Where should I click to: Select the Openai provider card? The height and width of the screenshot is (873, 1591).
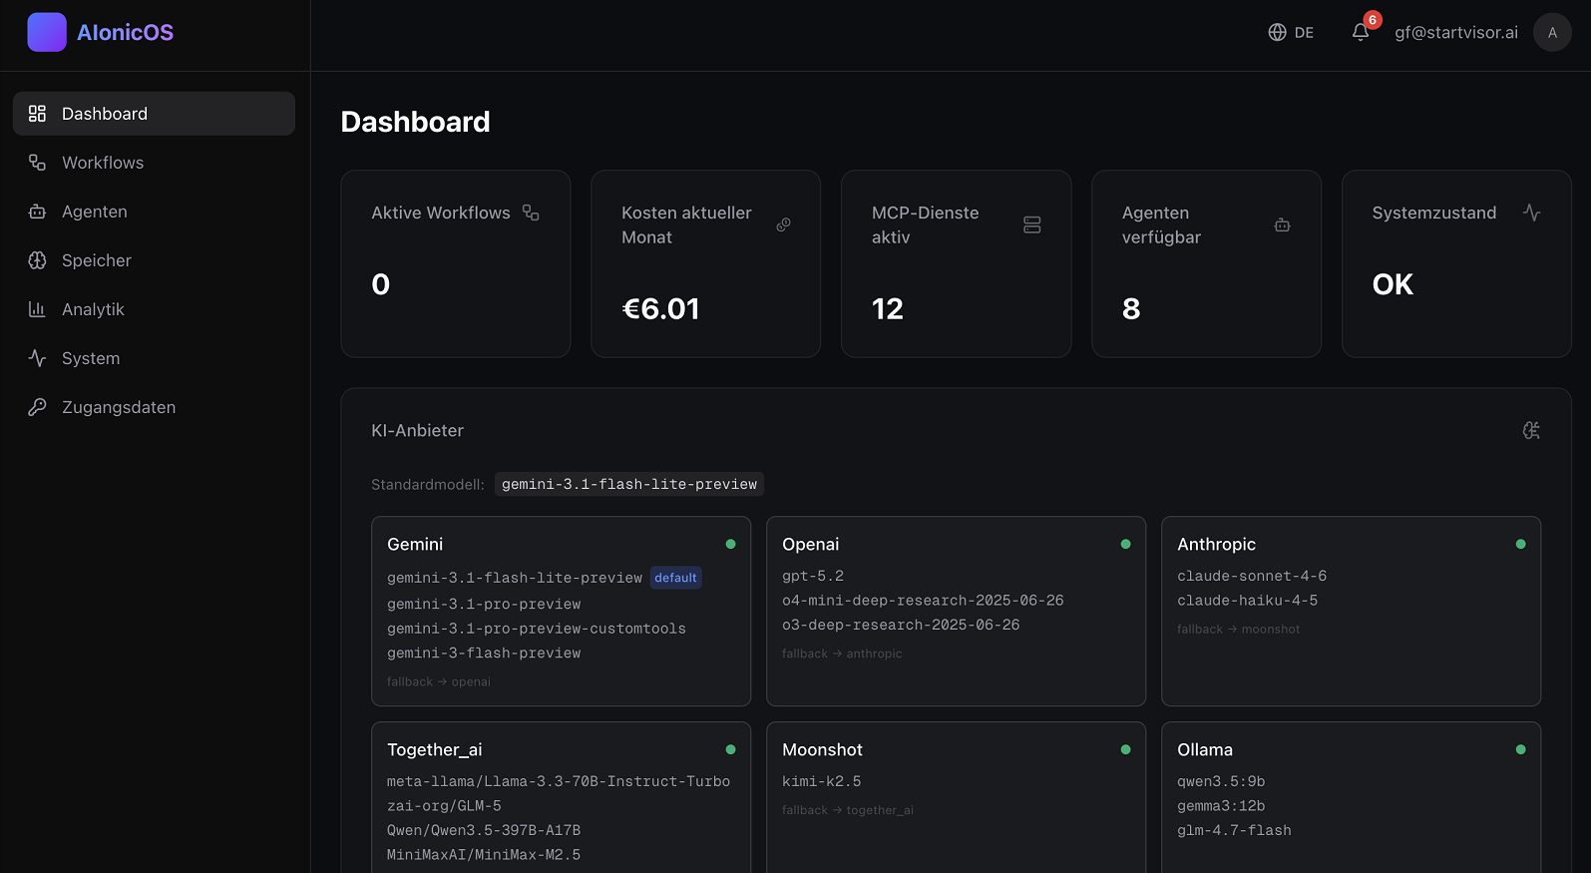pos(956,611)
